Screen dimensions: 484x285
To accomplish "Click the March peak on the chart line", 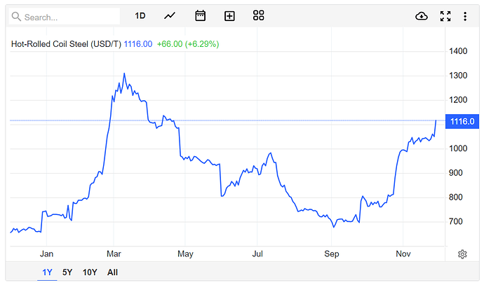I will pyautogui.click(x=124, y=74).
